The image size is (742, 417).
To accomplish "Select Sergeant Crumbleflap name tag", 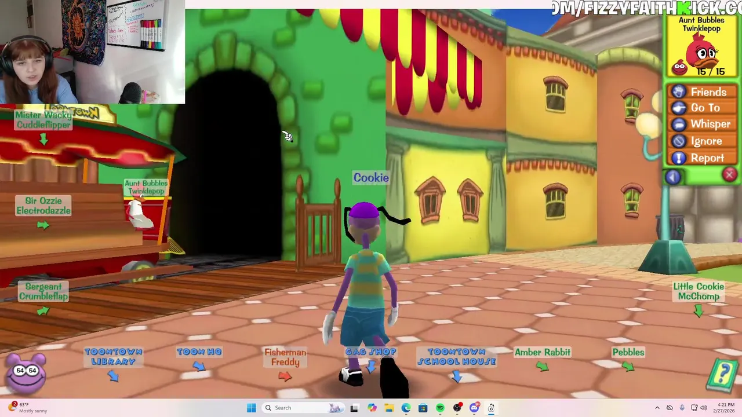I will click(x=43, y=291).
